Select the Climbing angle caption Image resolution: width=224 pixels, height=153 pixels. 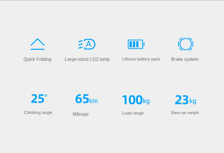point(38,113)
